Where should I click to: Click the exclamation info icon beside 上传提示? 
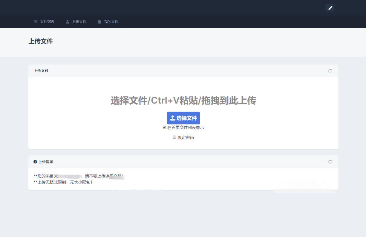[x=35, y=162]
